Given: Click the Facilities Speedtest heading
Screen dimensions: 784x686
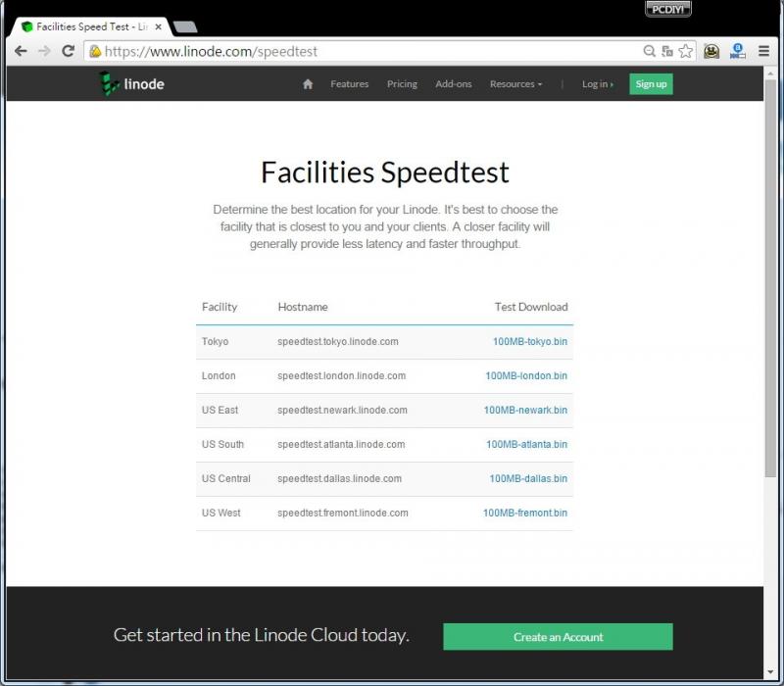Looking at the screenshot, I should tap(384, 172).
